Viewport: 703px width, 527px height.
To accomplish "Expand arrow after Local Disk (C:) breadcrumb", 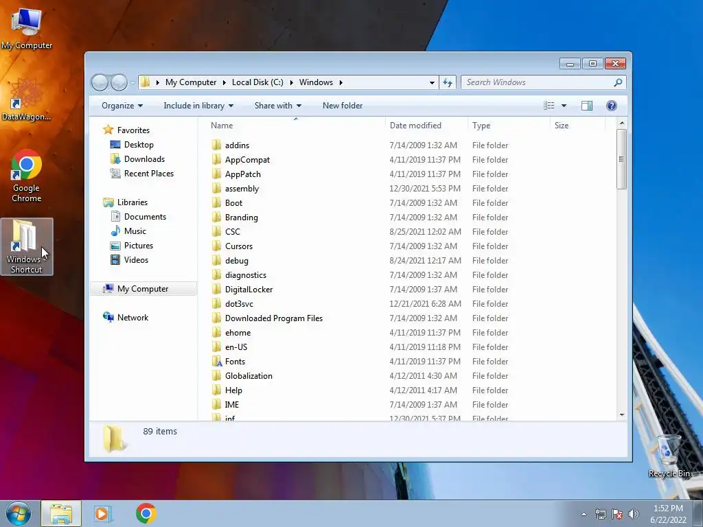I will point(291,82).
